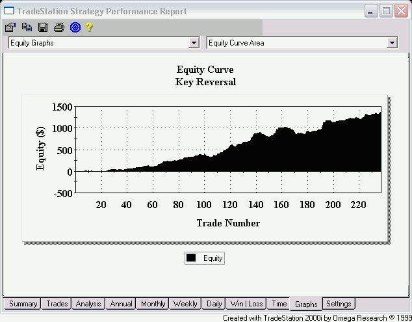Click the blue target icon
412x322 pixels.
[75, 27]
